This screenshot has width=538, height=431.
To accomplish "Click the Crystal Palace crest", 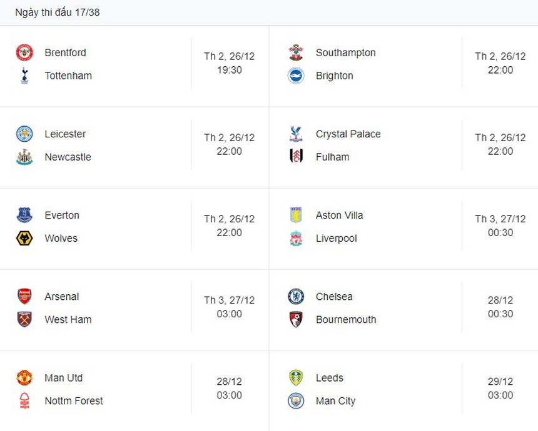I will coord(296,134).
